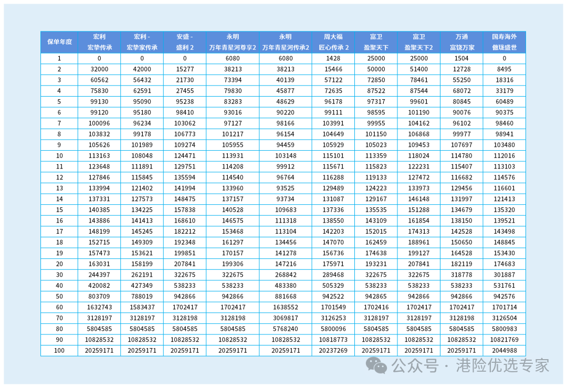The width and height of the screenshot is (567, 388).
Task: Click cell value 124471 in year 10
Action: click(x=185, y=156)
